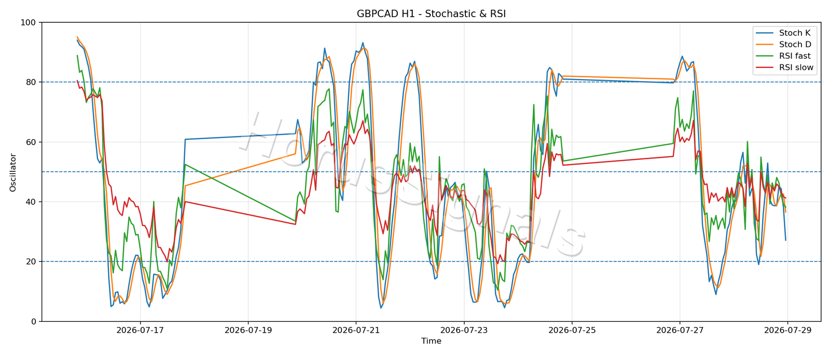Viewport: 830px width, 356px height.
Task: Click the red RSI slow legend line
Action: tap(765, 68)
